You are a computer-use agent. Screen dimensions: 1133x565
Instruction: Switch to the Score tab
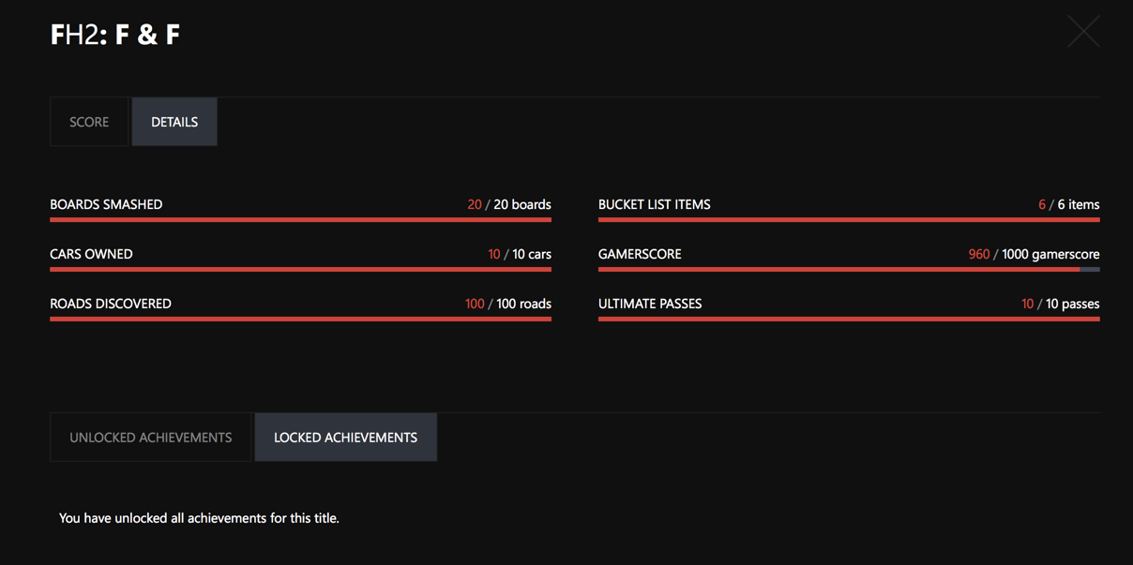(89, 122)
